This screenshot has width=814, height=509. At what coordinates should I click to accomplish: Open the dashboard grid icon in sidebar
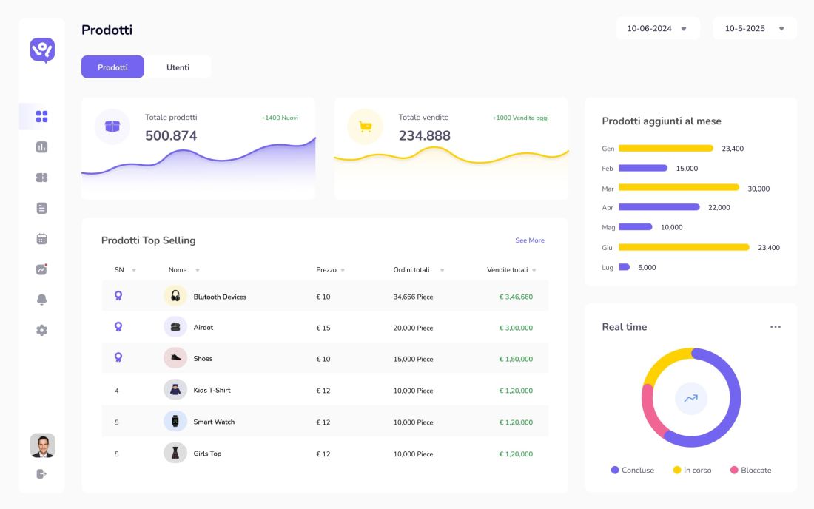pos(41,117)
